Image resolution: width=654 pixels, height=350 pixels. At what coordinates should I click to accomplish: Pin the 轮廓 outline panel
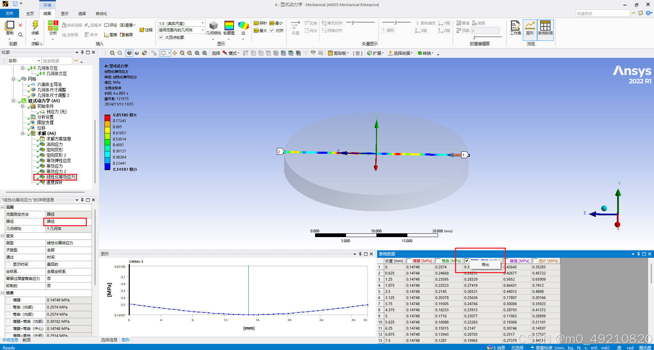click(x=82, y=52)
